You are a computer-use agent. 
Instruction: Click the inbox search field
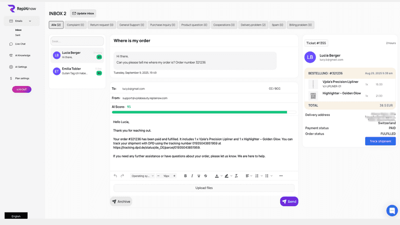77,41
